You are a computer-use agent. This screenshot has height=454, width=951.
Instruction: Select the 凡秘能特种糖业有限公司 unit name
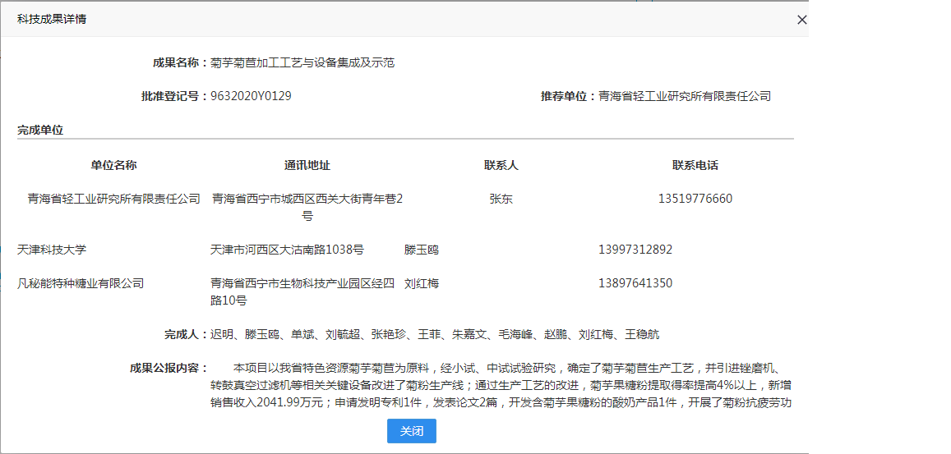click(x=81, y=283)
